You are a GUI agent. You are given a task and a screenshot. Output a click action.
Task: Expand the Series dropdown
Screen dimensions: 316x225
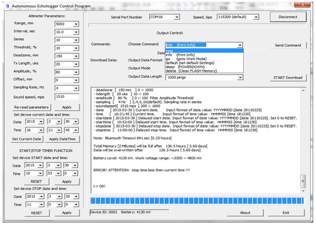[x=76, y=40]
